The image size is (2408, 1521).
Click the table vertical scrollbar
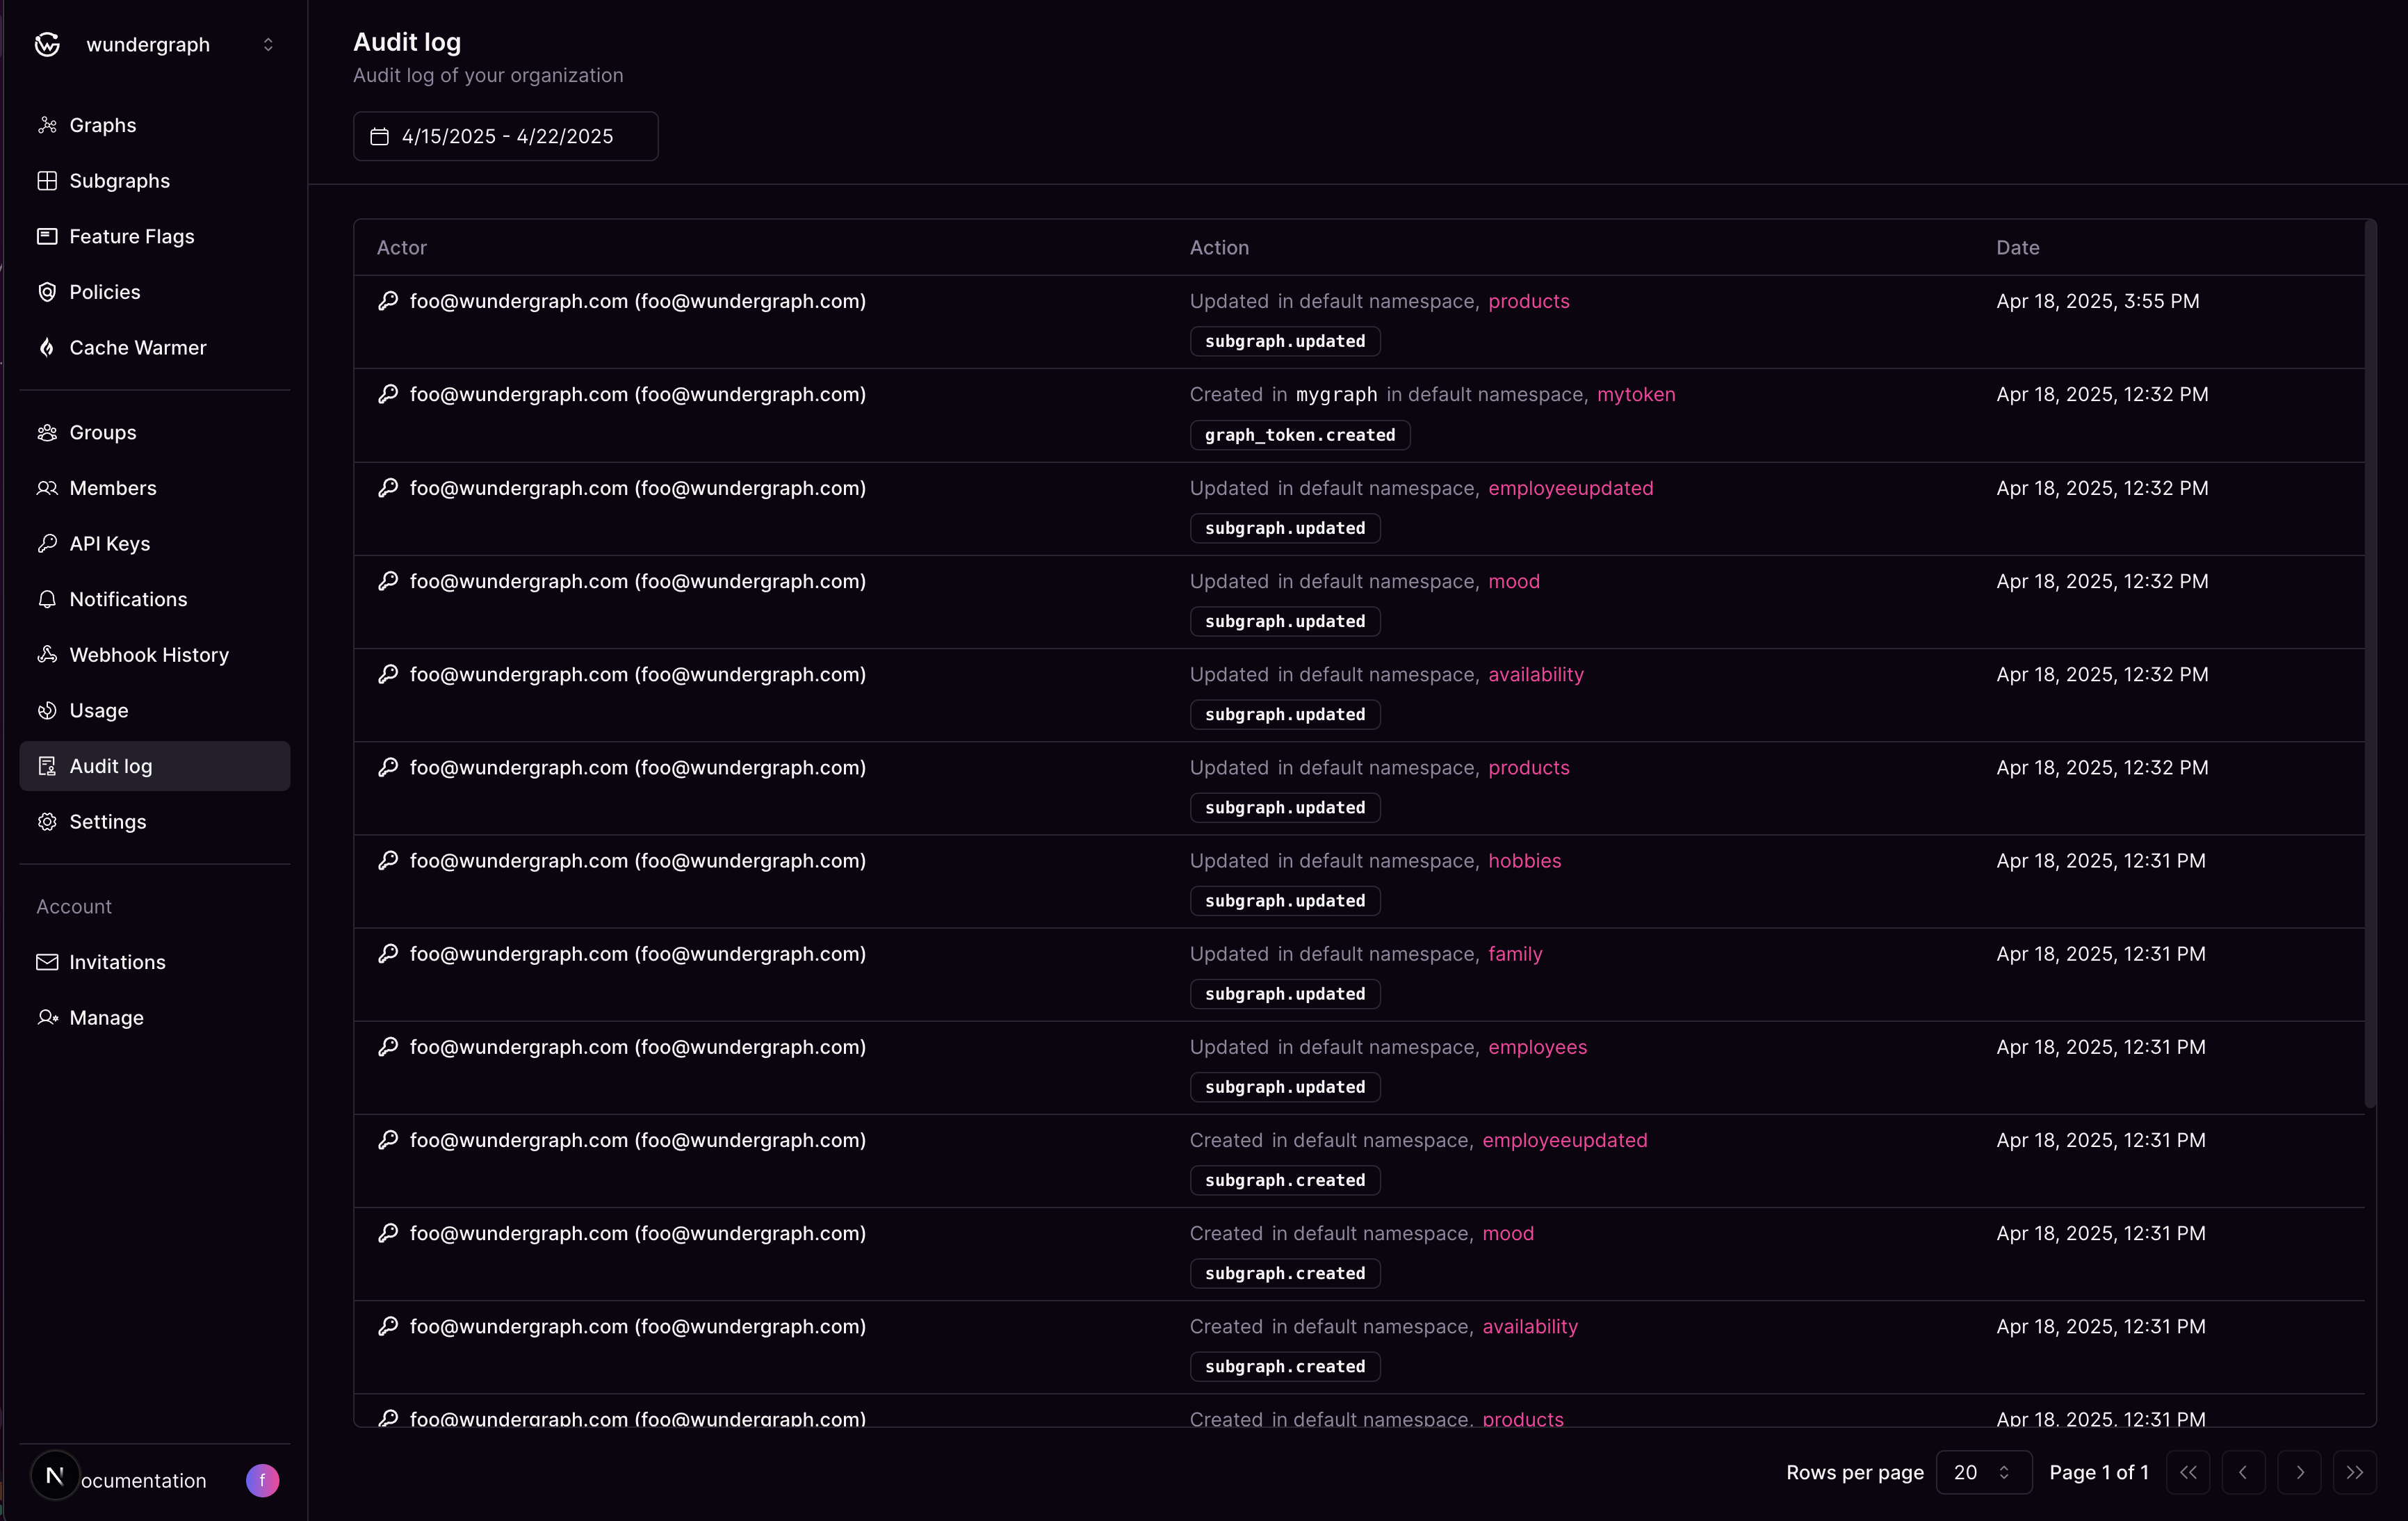(2369, 664)
